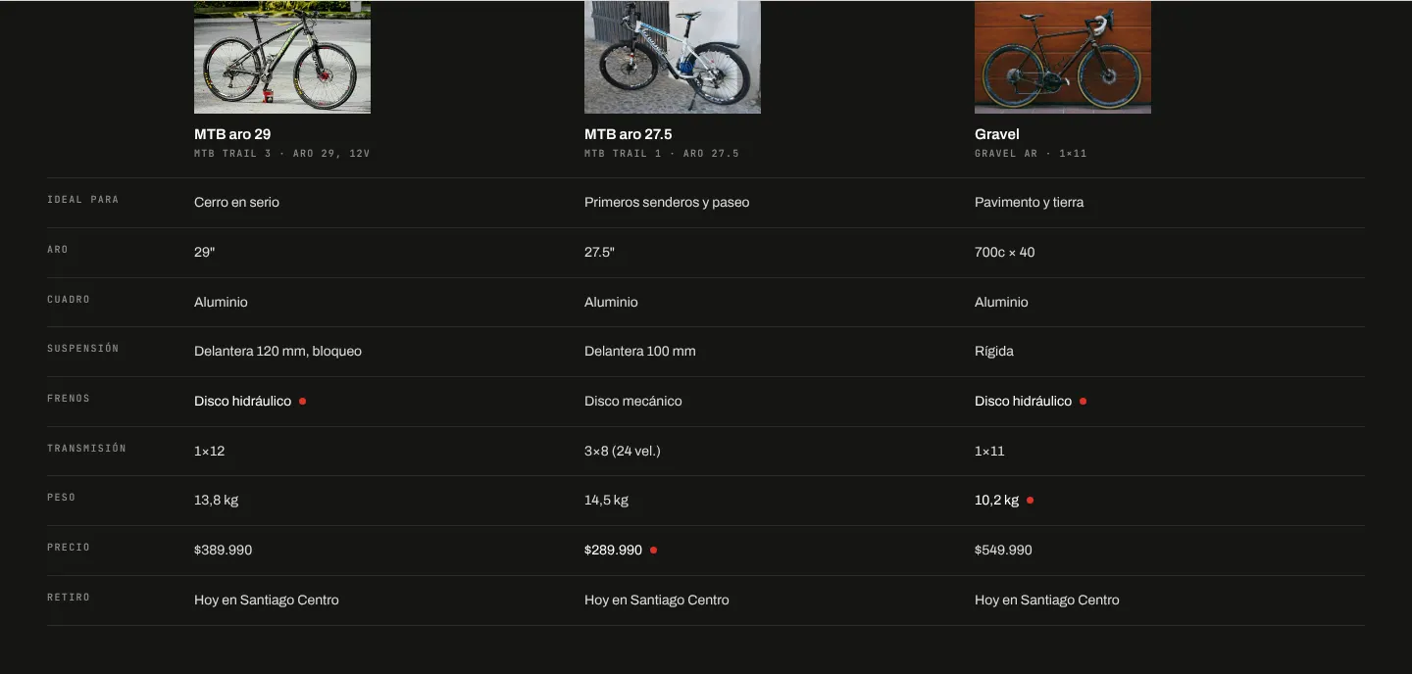Click Aluminio under the Gravel column
The width and height of the screenshot is (1412, 674).
pos(1001,303)
